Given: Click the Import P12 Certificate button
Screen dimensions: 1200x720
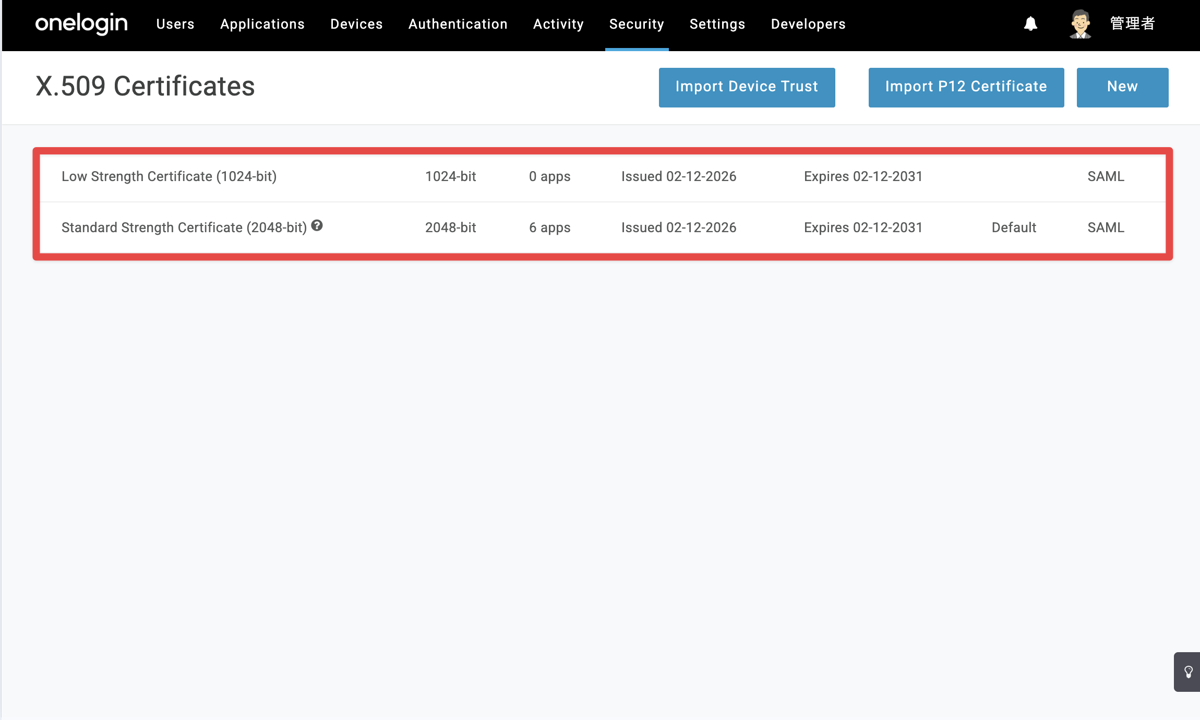Looking at the screenshot, I should 966,87.
